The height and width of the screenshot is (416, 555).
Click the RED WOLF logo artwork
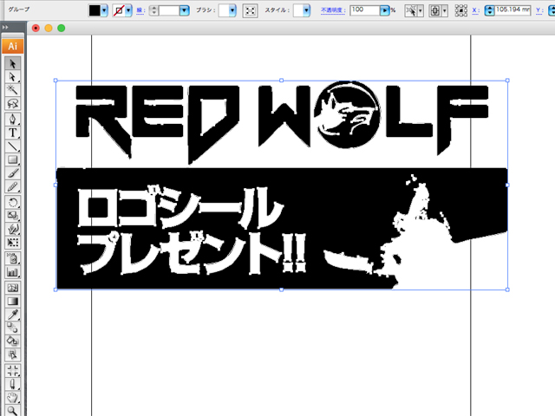pyautogui.click(x=282, y=121)
